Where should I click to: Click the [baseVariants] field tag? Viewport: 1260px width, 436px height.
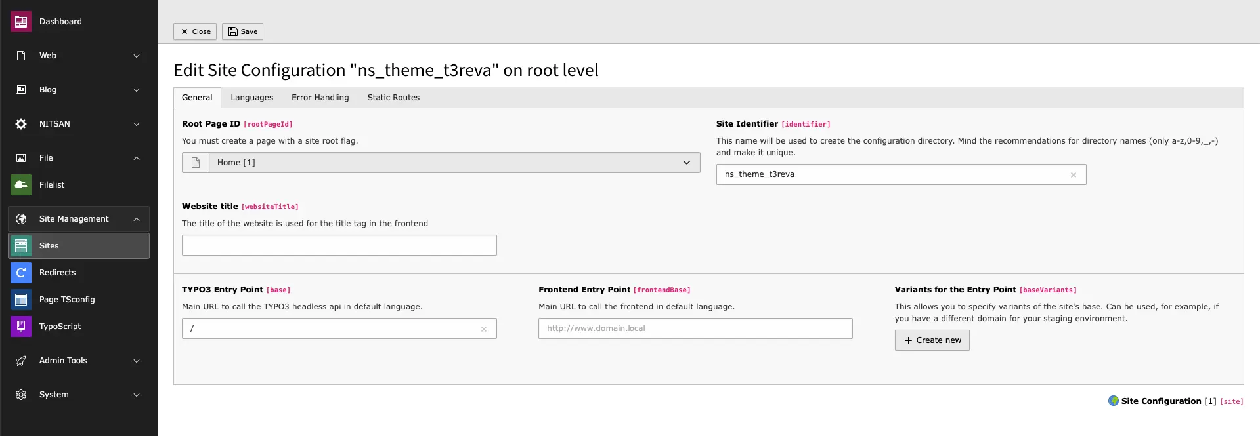pyautogui.click(x=1048, y=290)
